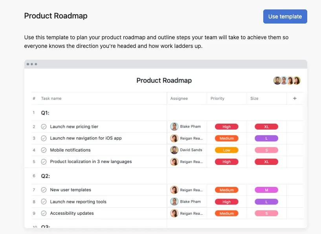Click row number 5 in the task list
321x234 pixels.
(35, 161)
